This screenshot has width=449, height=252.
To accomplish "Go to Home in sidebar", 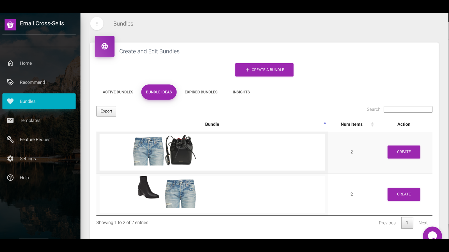I will pos(39,63).
